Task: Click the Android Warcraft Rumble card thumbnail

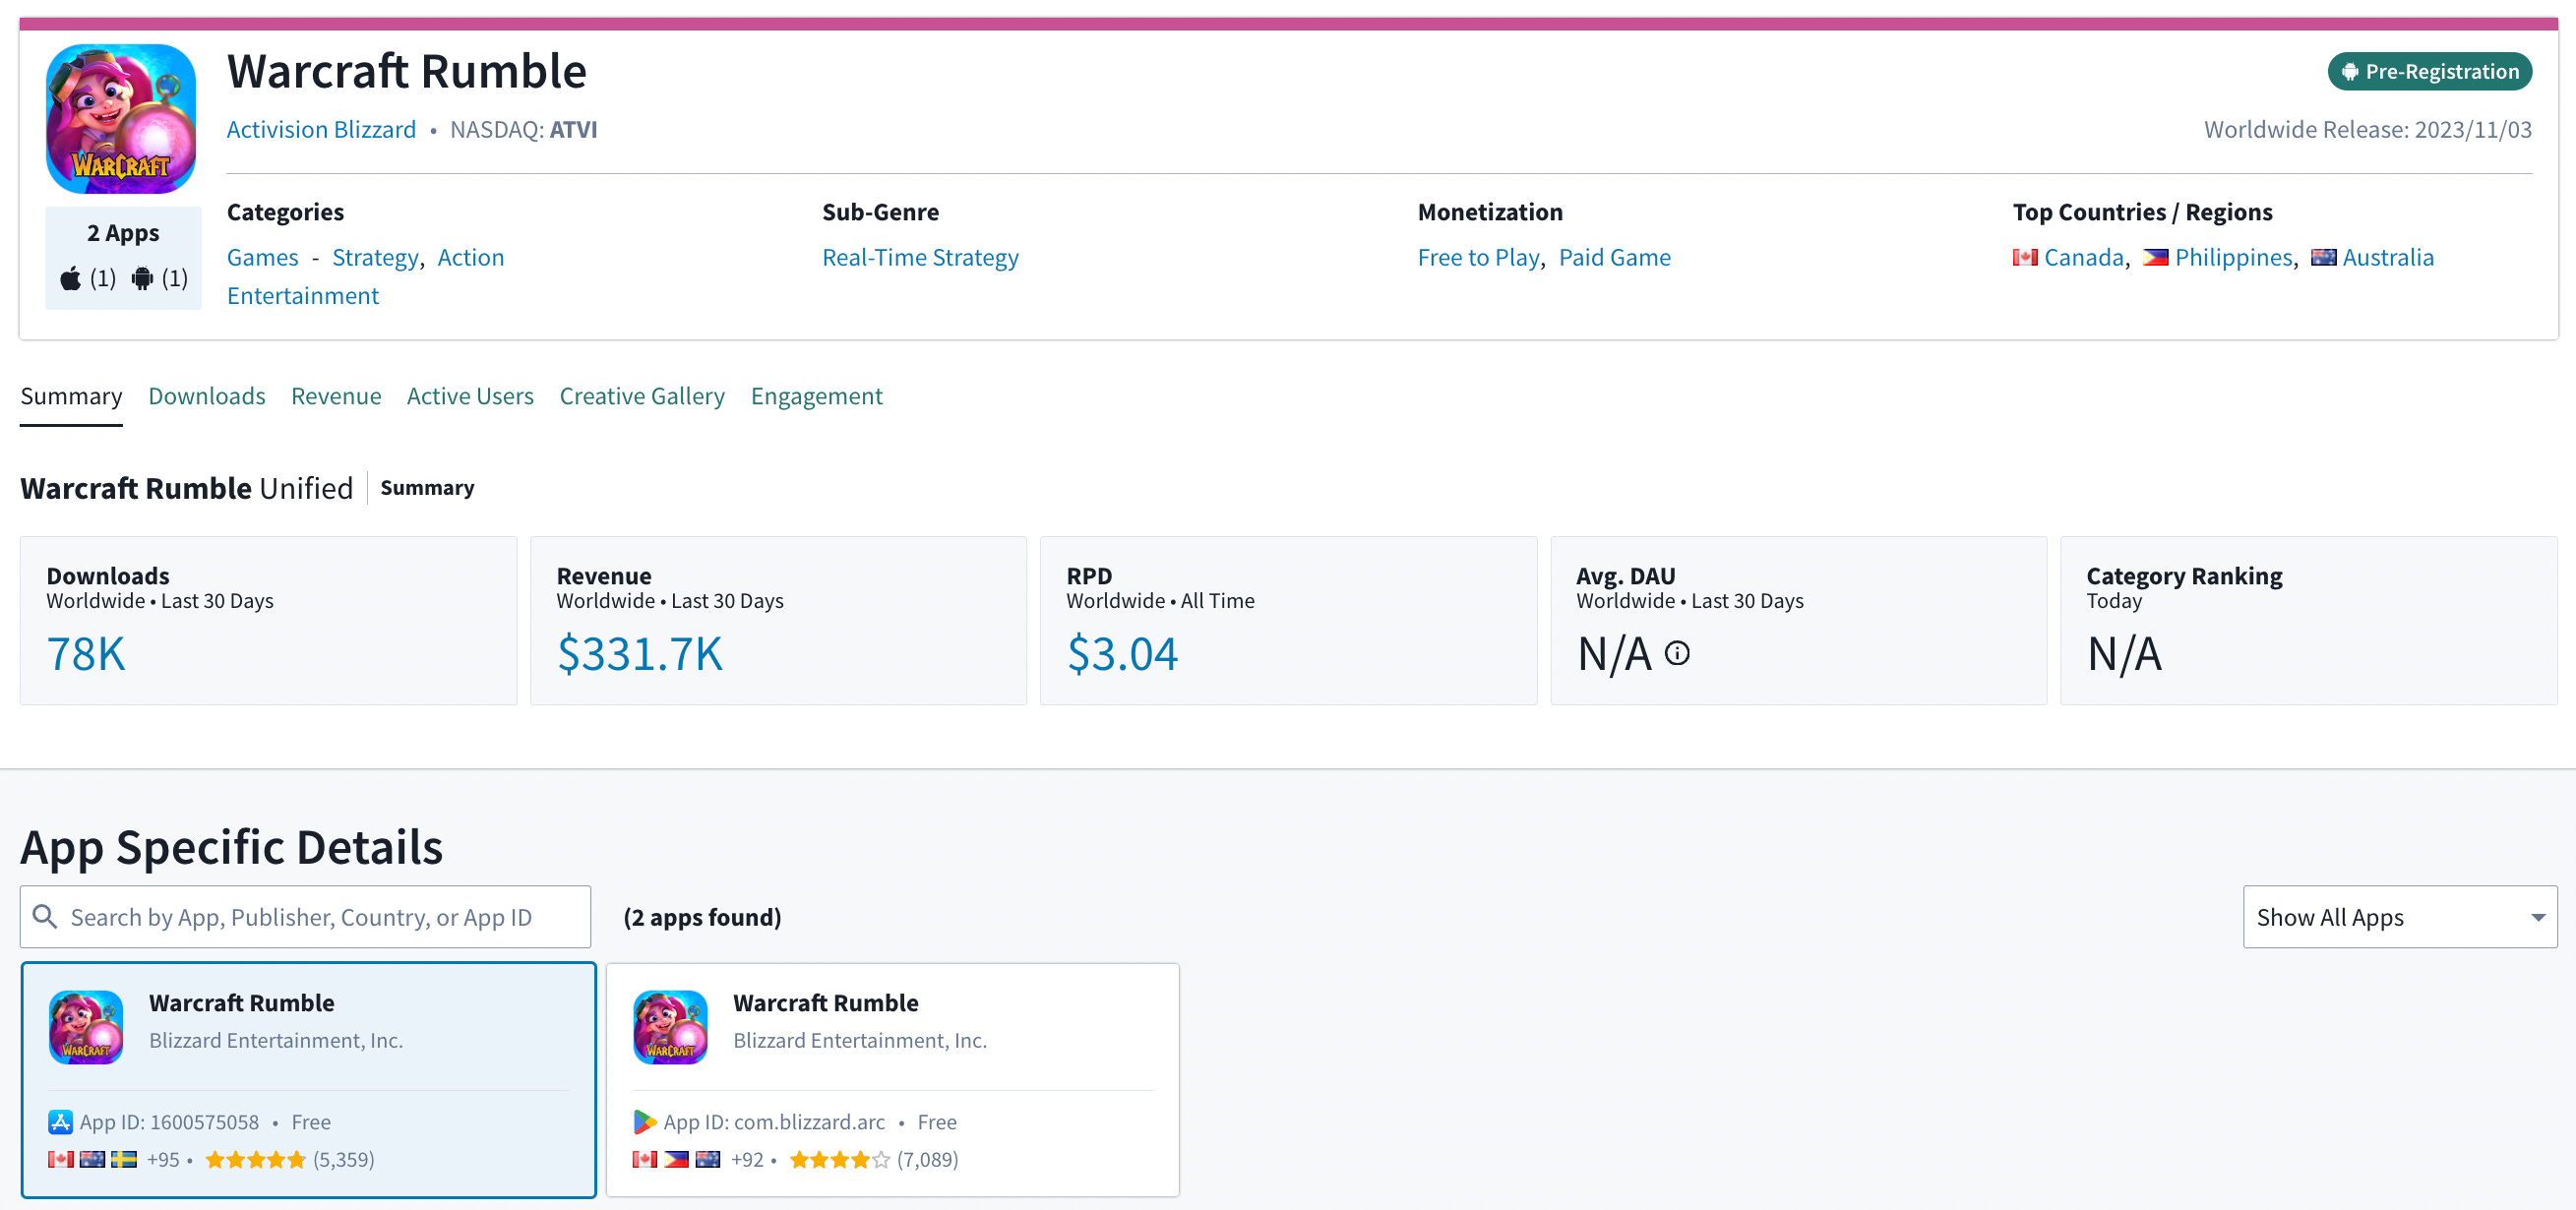Action: [670, 1027]
